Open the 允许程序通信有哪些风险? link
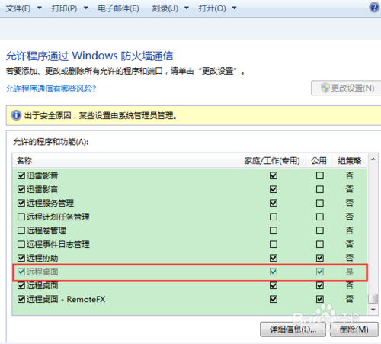Image resolution: width=381 pixels, height=344 pixels. click(x=51, y=88)
